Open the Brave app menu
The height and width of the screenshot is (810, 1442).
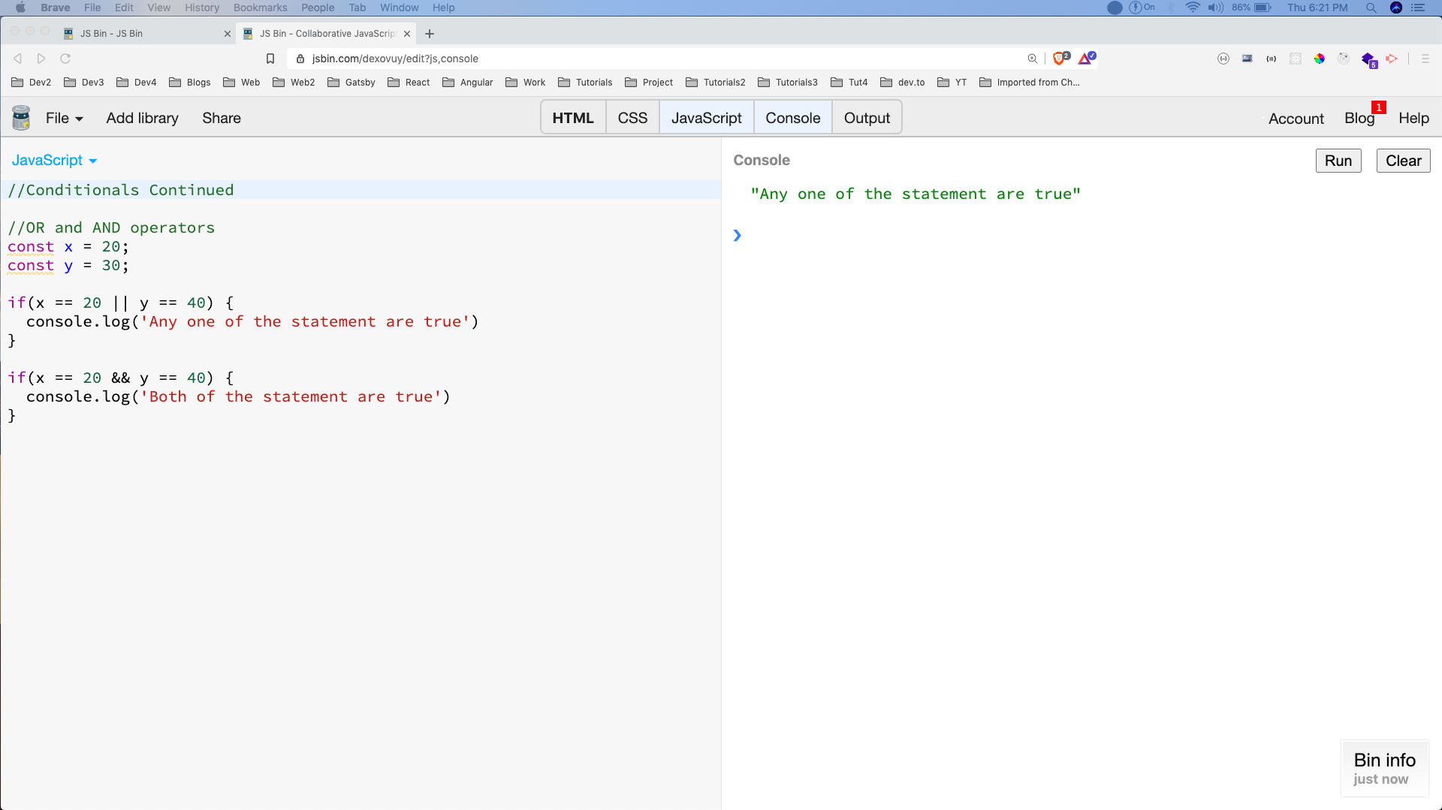[56, 8]
